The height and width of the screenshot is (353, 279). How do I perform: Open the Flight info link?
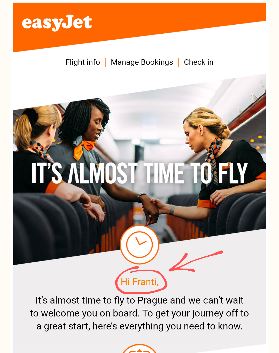point(83,62)
